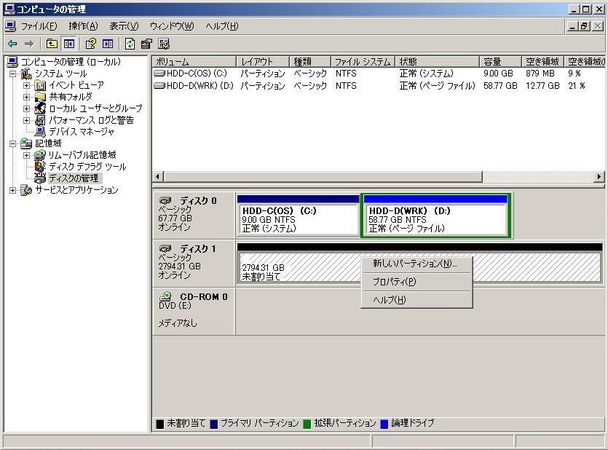This screenshot has height=450, width=608.
Task: Choose ヘルプ(H) from context menu
Action: coord(416,300)
